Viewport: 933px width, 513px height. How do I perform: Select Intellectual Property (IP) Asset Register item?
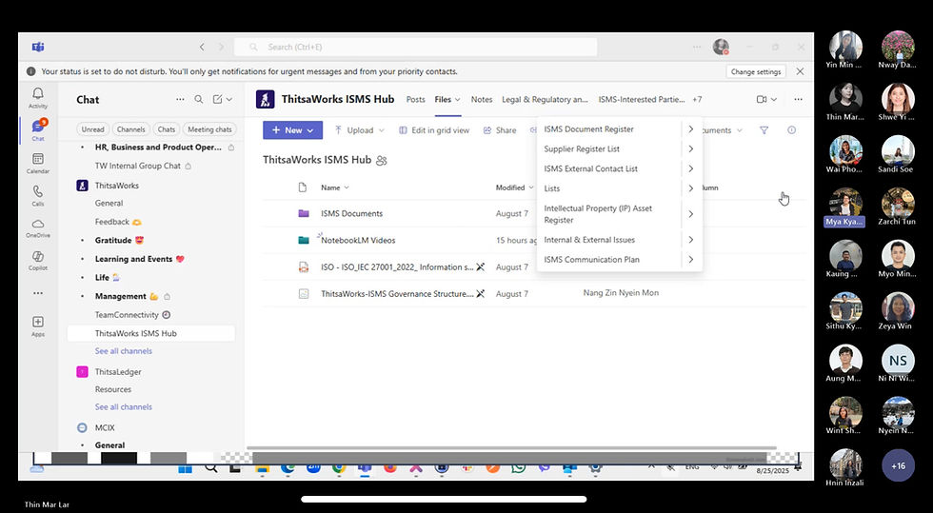(609, 214)
